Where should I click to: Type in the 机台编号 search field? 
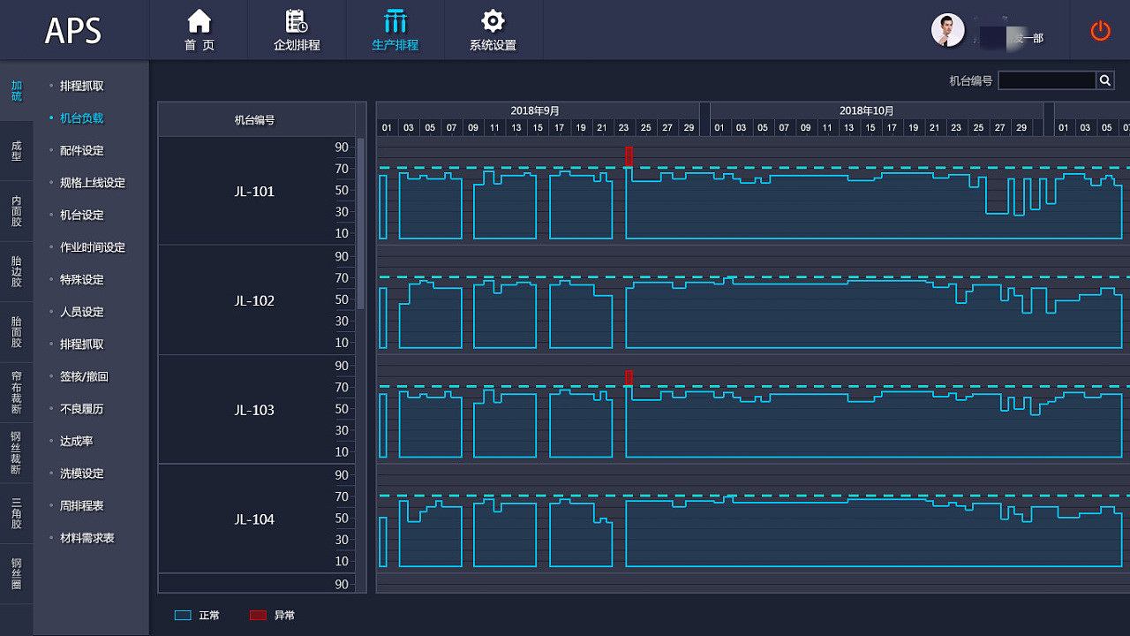coord(1046,80)
